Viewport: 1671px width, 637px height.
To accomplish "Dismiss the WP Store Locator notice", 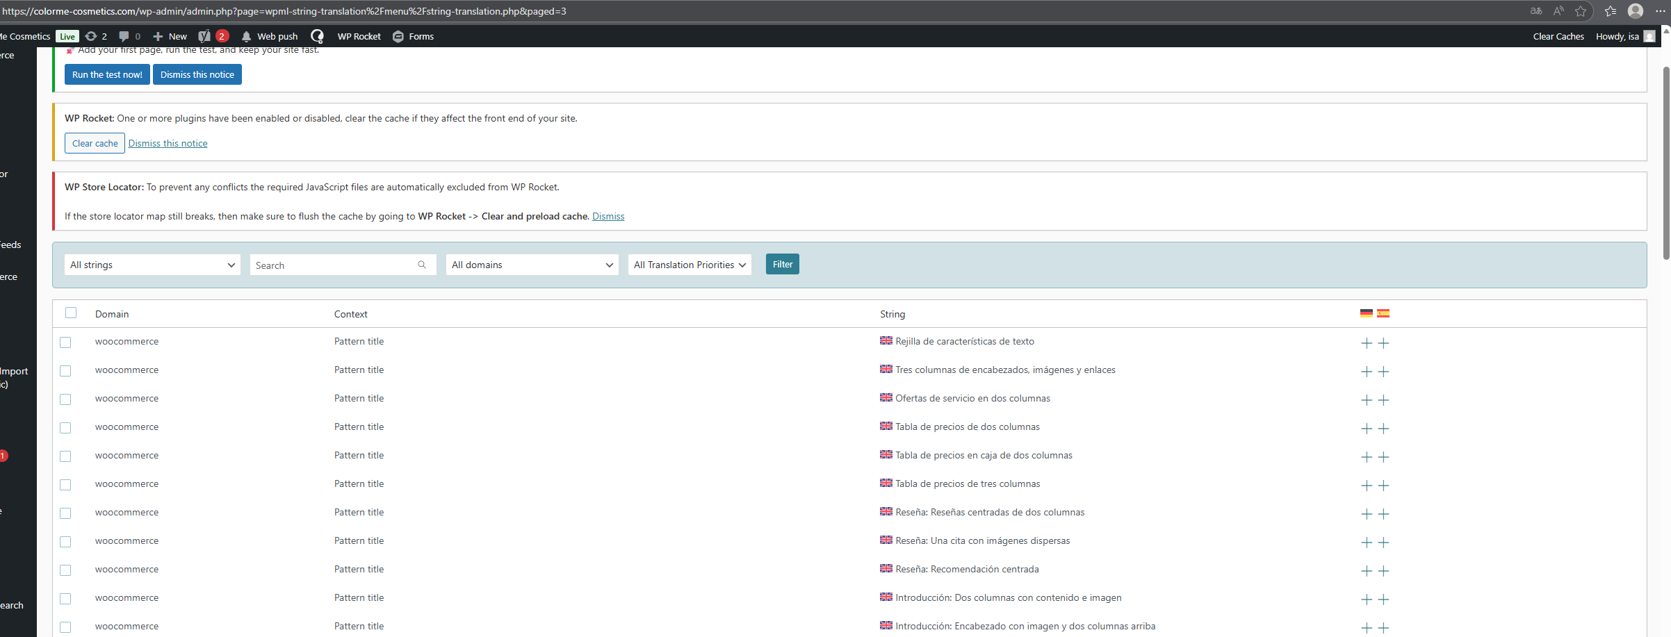I will pyautogui.click(x=608, y=216).
